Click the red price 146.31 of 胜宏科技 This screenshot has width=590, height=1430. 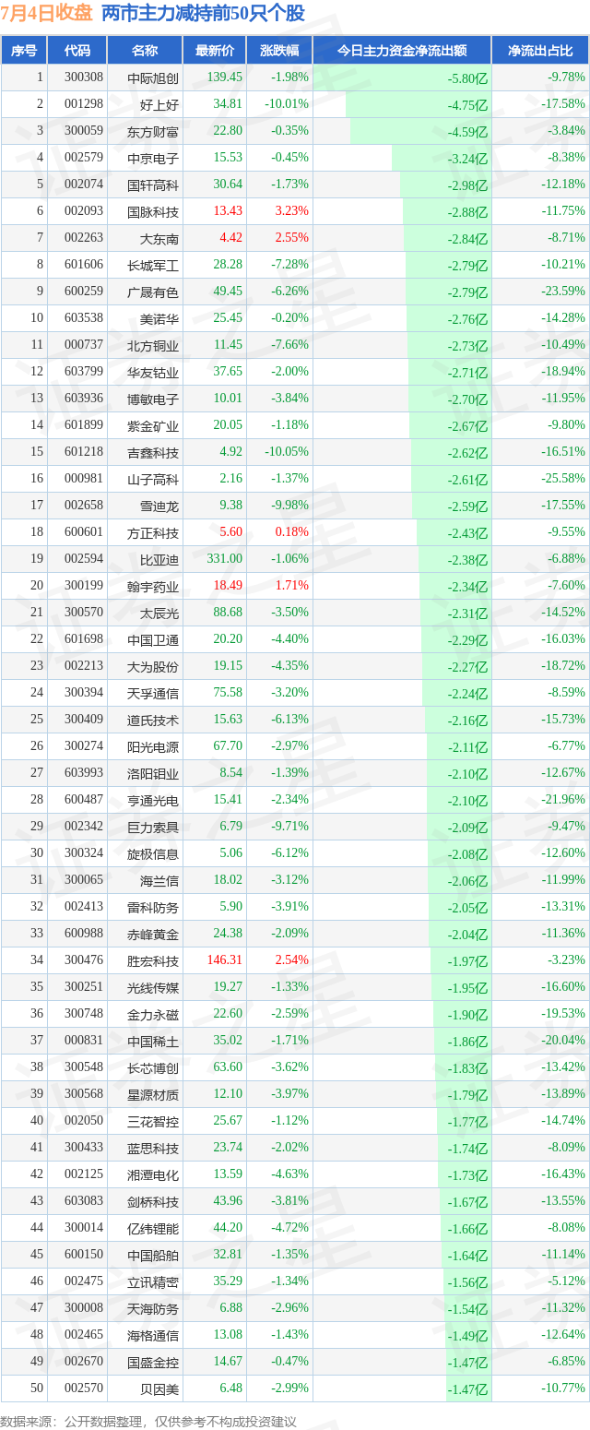click(225, 960)
